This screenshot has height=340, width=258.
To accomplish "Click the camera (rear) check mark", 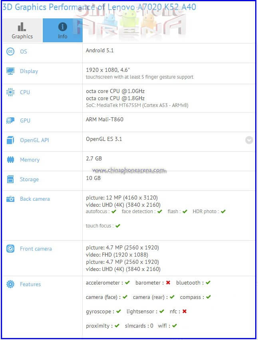I will pyautogui.click(x=172, y=297).
